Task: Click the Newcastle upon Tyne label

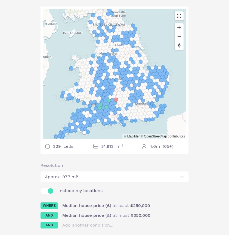Action: pyautogui.click(x=118, y=14)
